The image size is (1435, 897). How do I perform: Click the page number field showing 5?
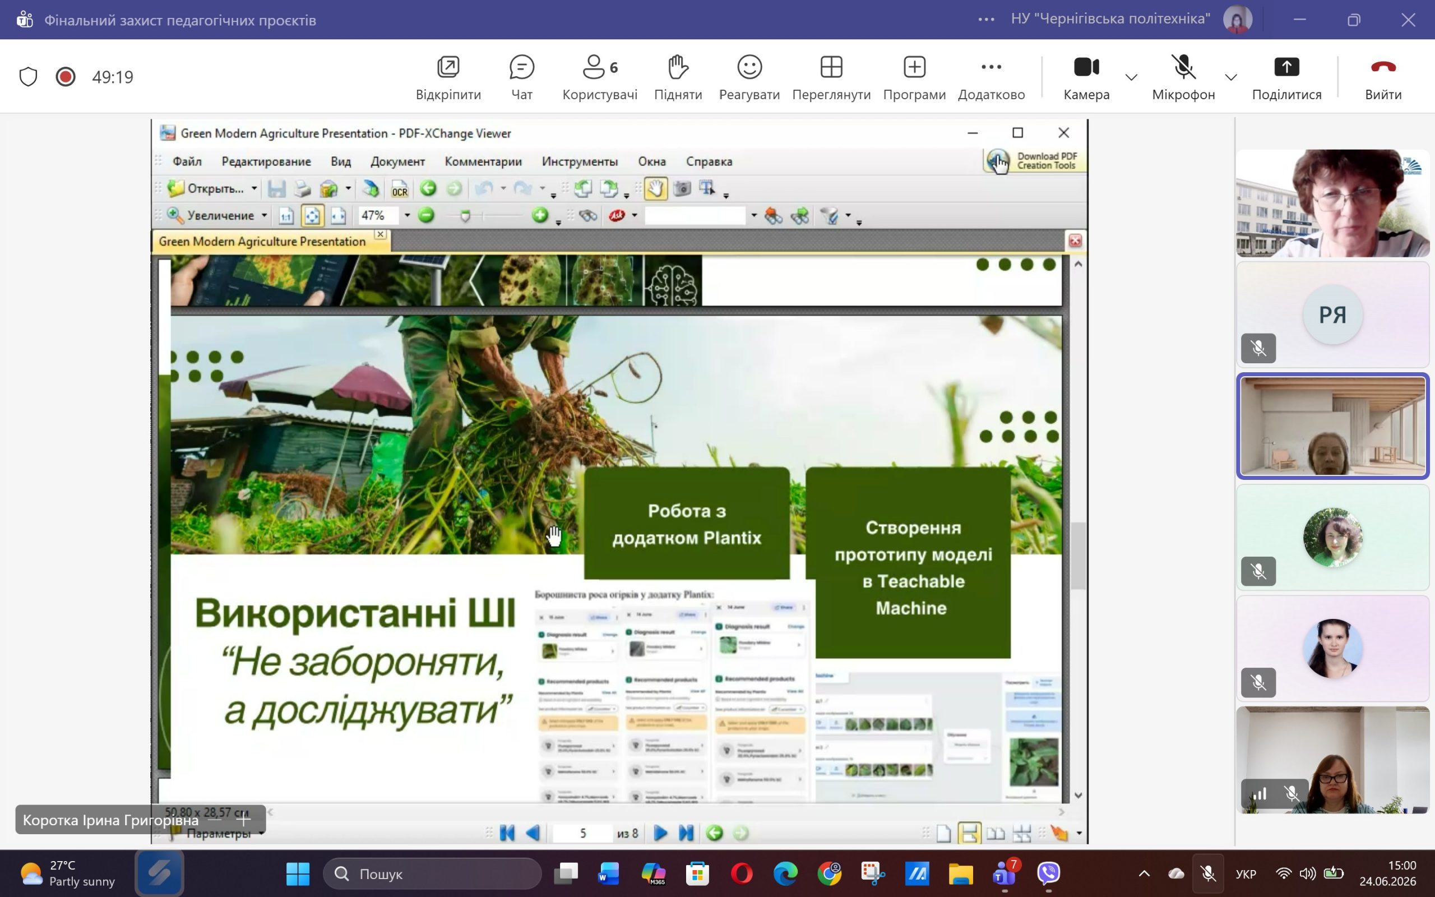point(582,834)
